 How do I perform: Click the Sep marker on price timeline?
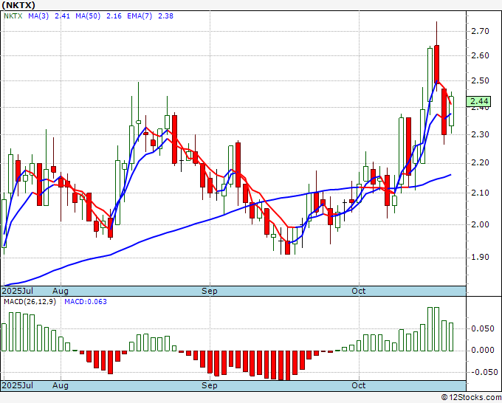210,291
